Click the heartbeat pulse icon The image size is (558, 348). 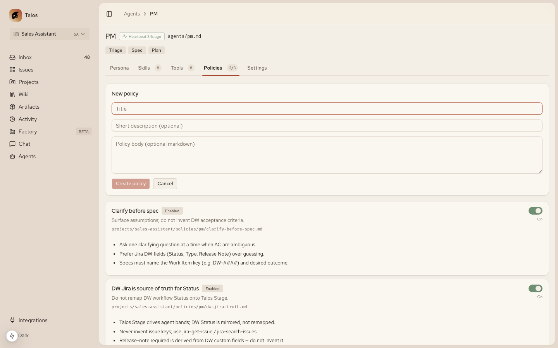(x=125, y=36)
